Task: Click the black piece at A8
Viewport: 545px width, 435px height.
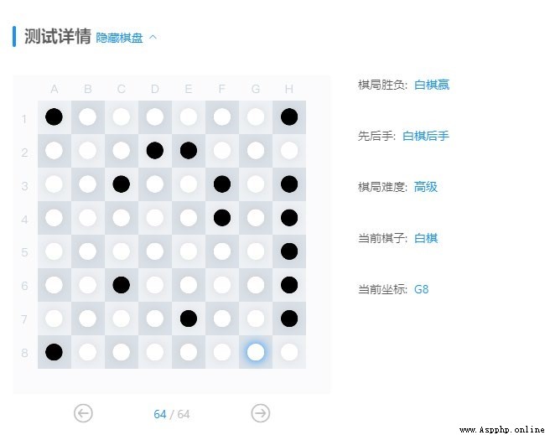Action: 54,352
